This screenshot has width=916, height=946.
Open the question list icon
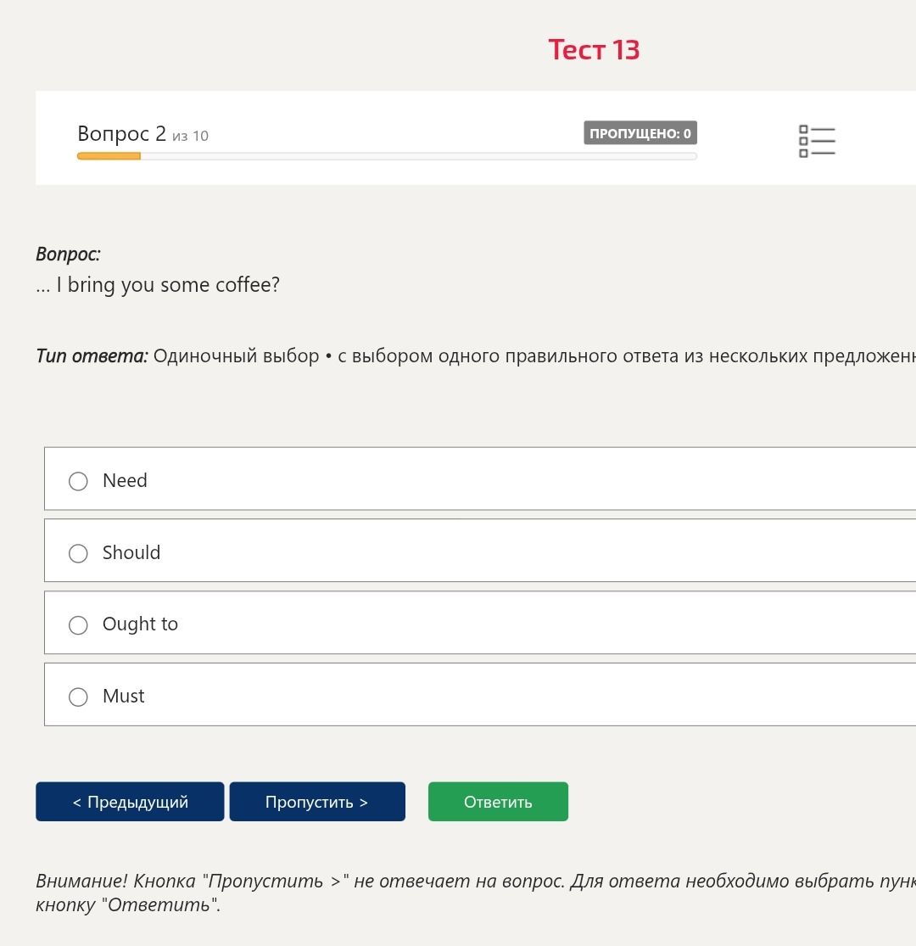point(817,141)
